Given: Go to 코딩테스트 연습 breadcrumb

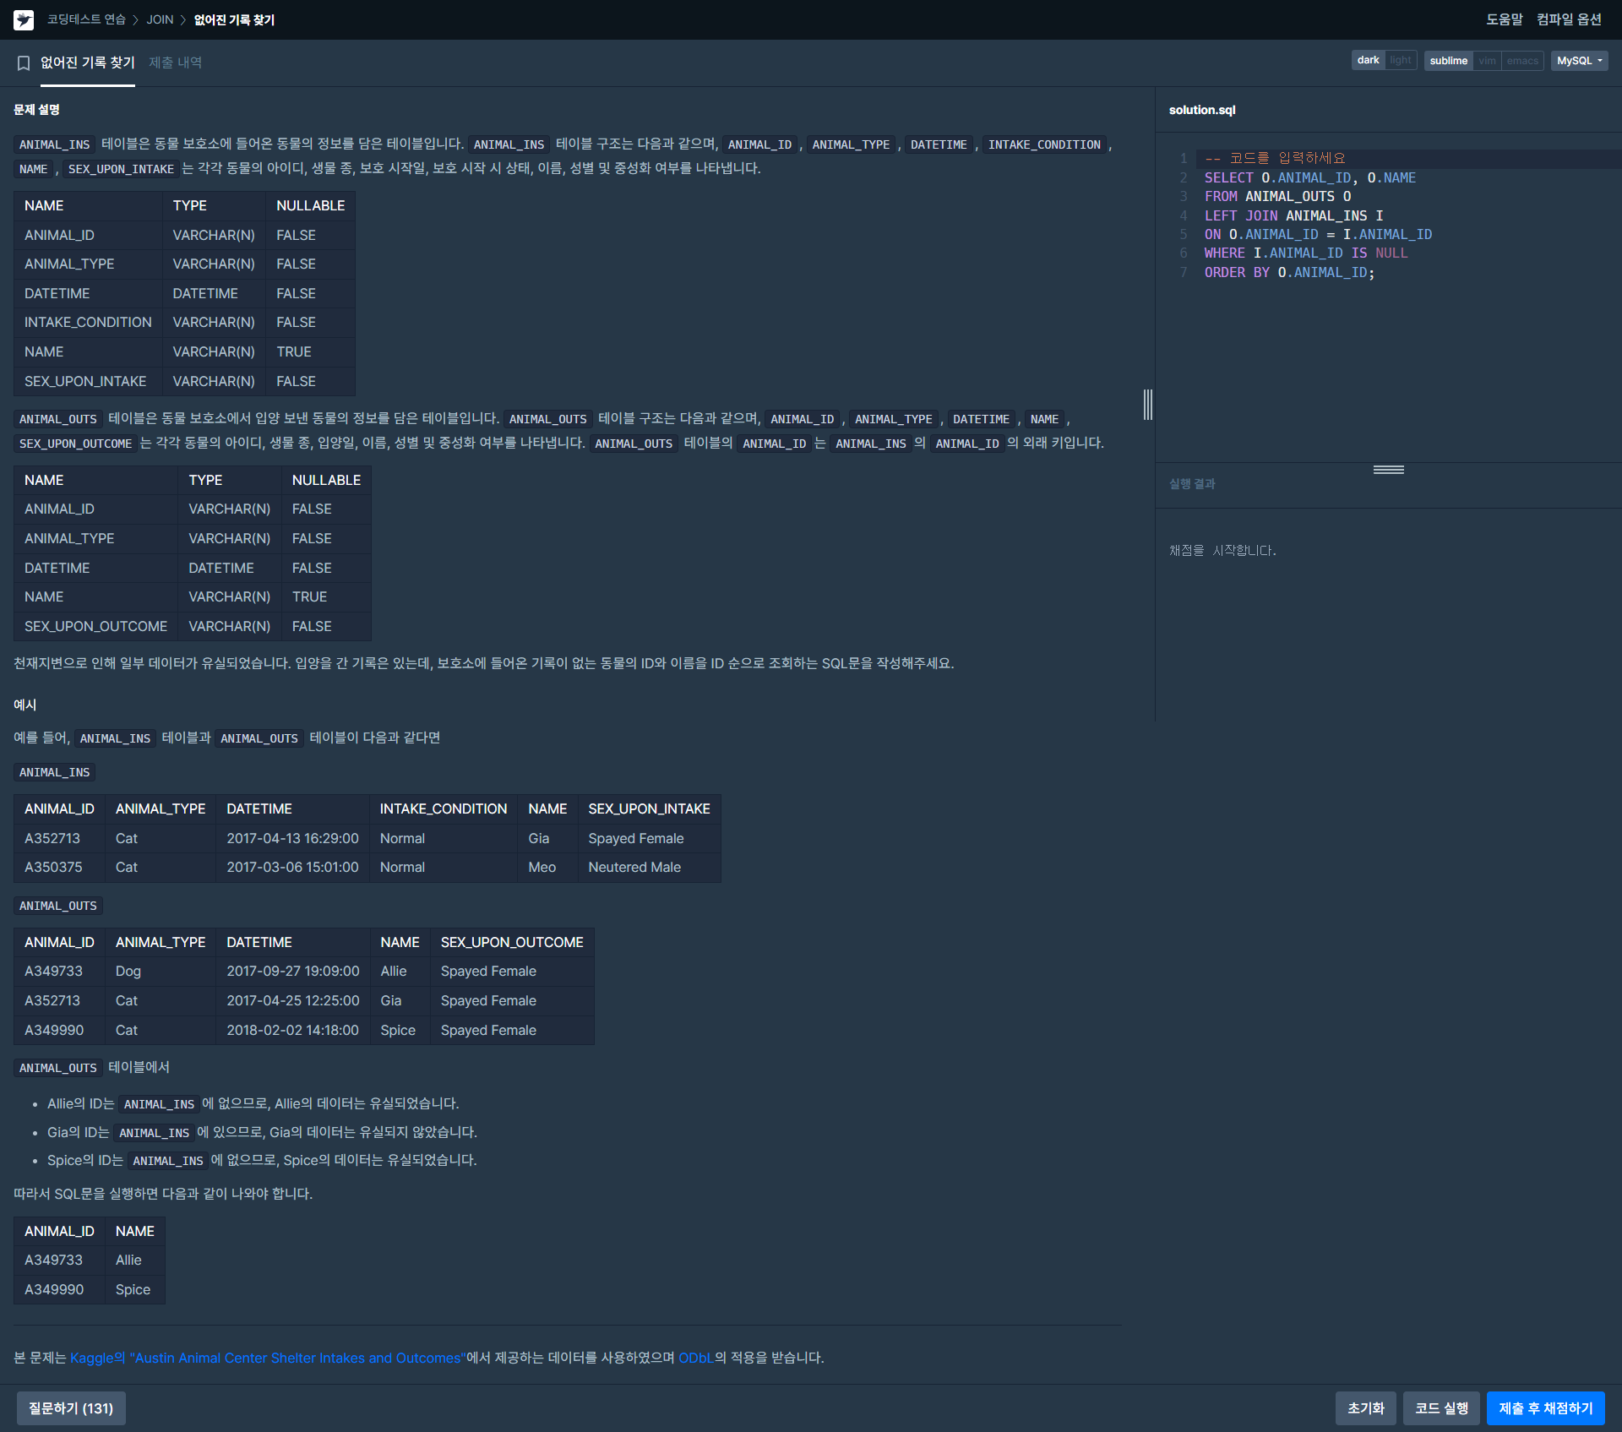Looking at the screenshot, I should click(86, 19).
